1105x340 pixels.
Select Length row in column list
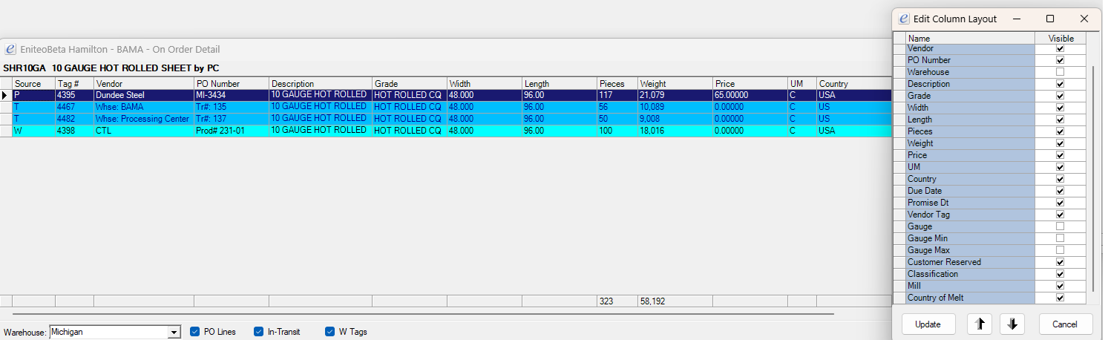click(x=971, y=120)
